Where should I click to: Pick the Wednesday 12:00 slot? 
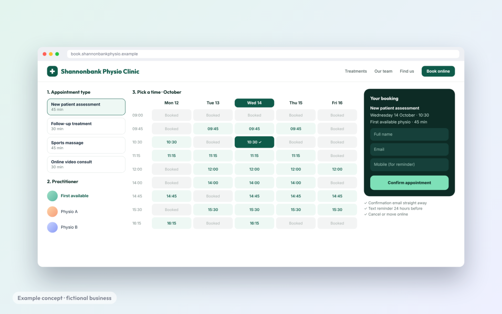pyautogui.click(x=254, y=169)
